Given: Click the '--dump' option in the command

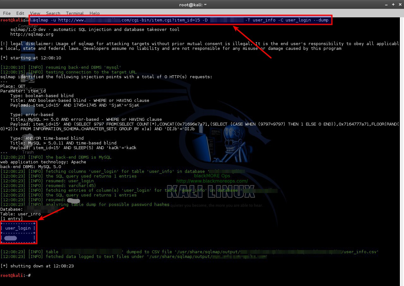Looking at the screenshot, I should click(x=321, y=20).
